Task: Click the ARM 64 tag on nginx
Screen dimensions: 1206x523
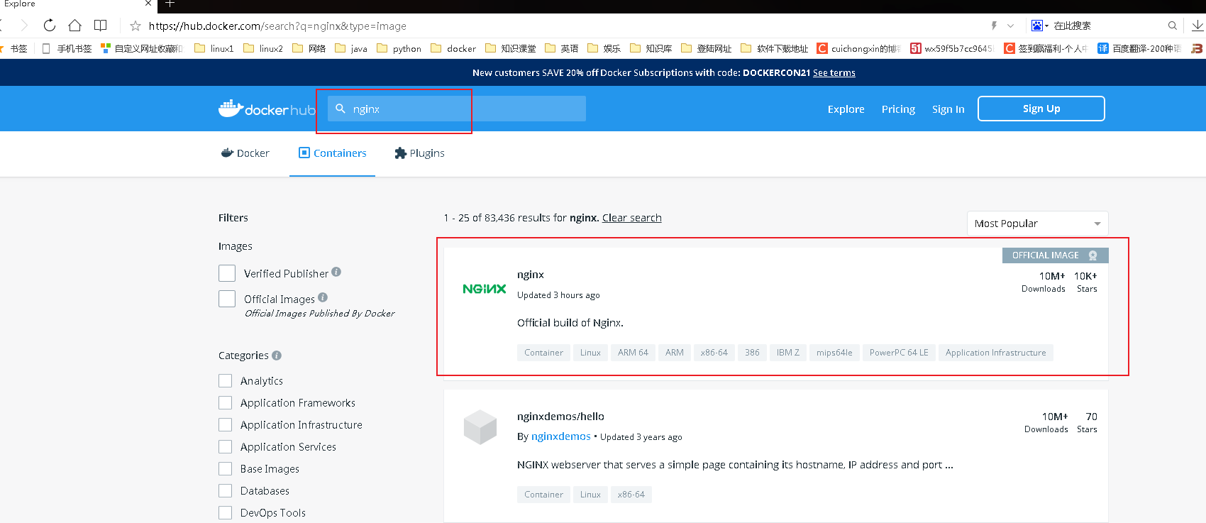Action: coord(633,353)
